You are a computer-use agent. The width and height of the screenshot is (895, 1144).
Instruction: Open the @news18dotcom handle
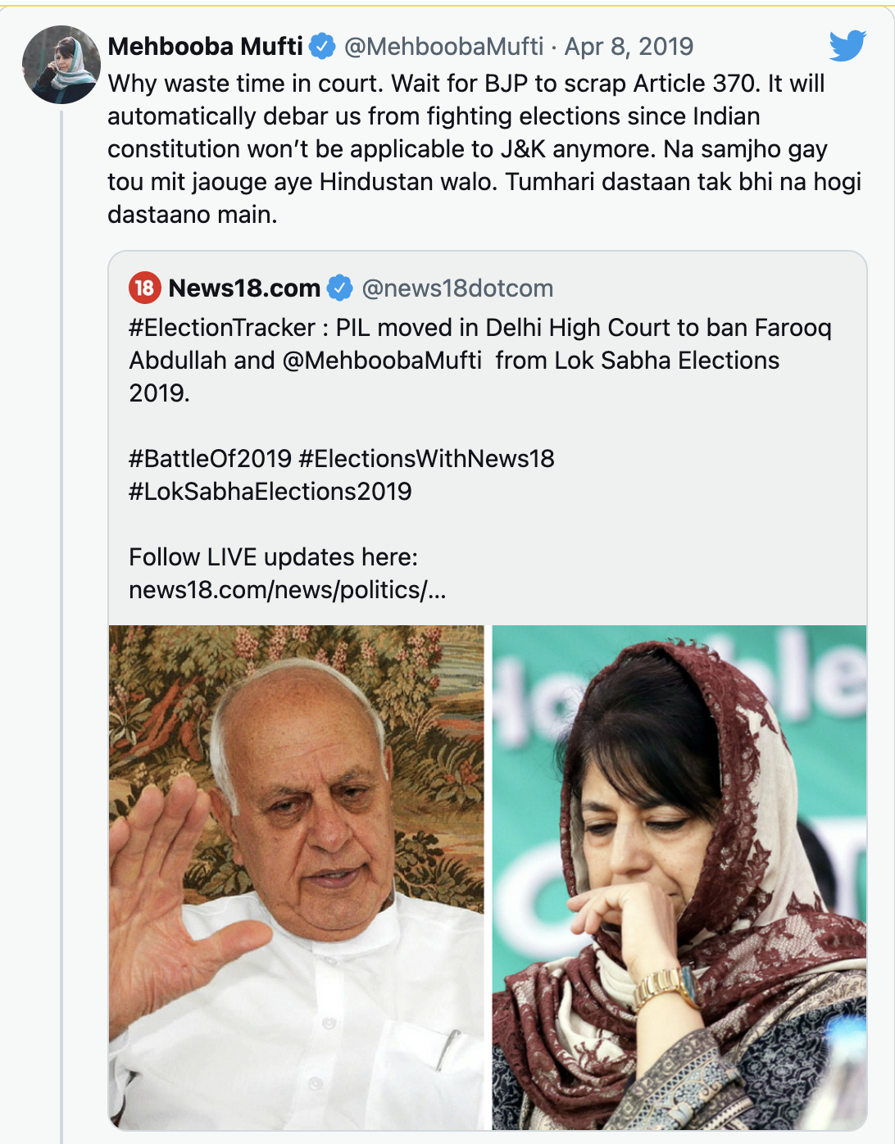click(x=457, y=288)
